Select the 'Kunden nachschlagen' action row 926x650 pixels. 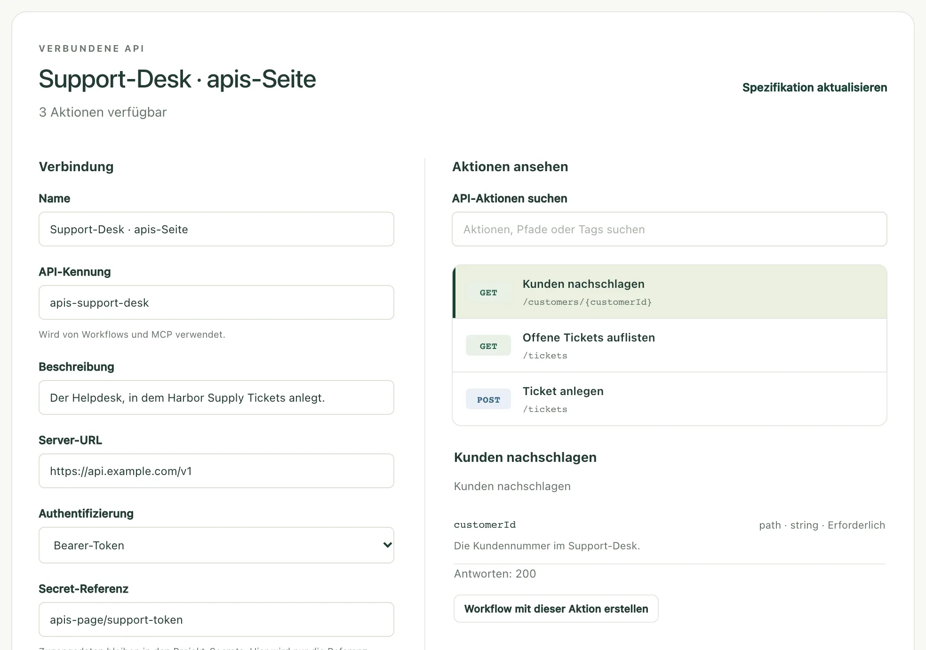point(670,292)
